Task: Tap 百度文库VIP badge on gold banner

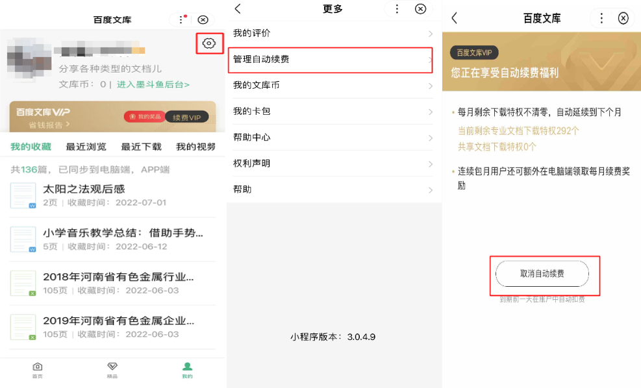Action: (474, 53)
